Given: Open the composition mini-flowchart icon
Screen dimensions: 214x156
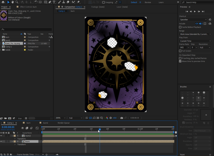Looking at the screenshot, I should click(x=22, y=128).
